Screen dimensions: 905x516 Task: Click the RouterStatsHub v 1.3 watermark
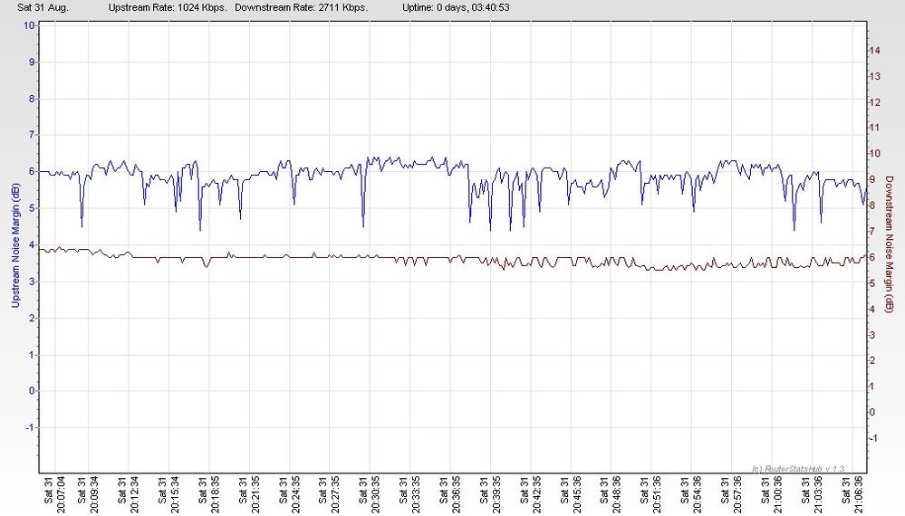(x=798, y=469)
